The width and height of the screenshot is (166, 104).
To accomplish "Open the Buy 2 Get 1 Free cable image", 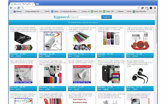I will tap(23, 74).
